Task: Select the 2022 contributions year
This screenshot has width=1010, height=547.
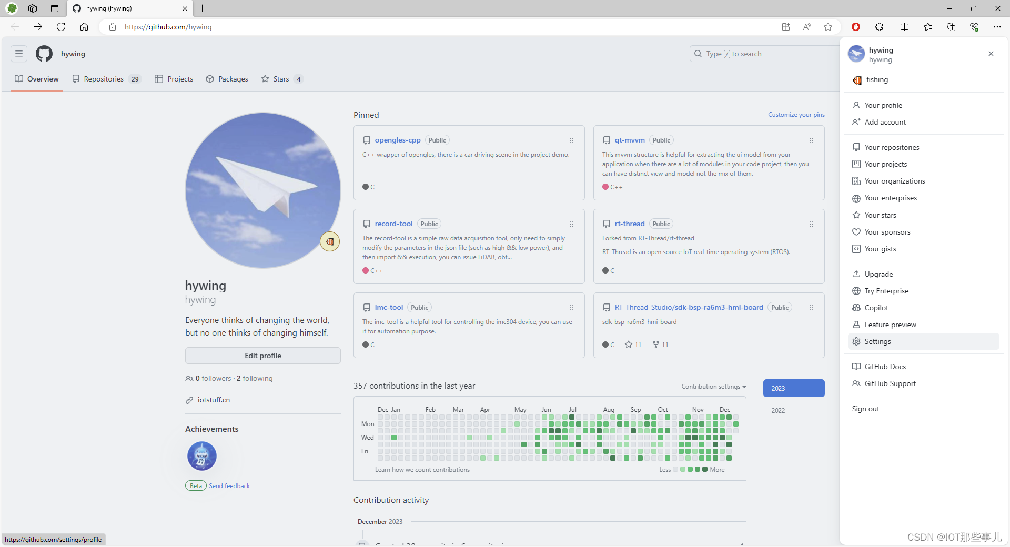Action: click(777, 410)
